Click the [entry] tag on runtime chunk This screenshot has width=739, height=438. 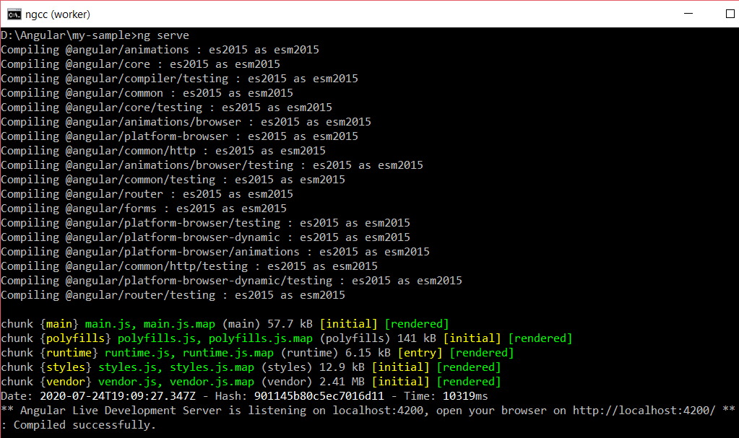[420, 354]
